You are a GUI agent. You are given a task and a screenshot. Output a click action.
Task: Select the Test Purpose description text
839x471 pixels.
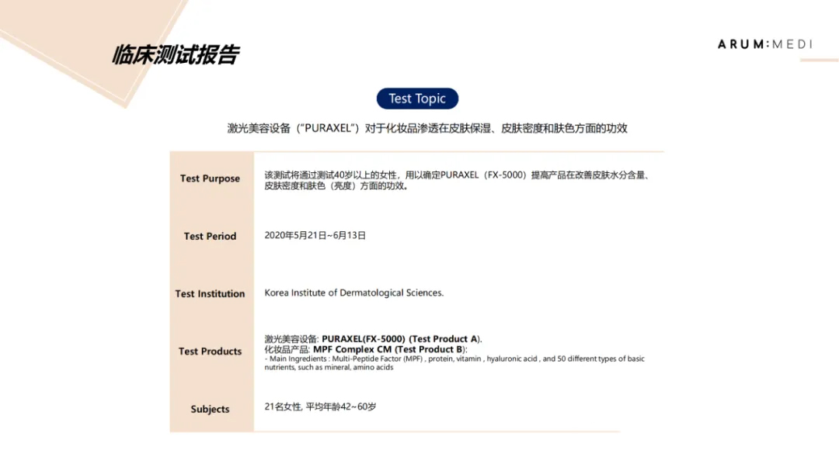[458, 180]
